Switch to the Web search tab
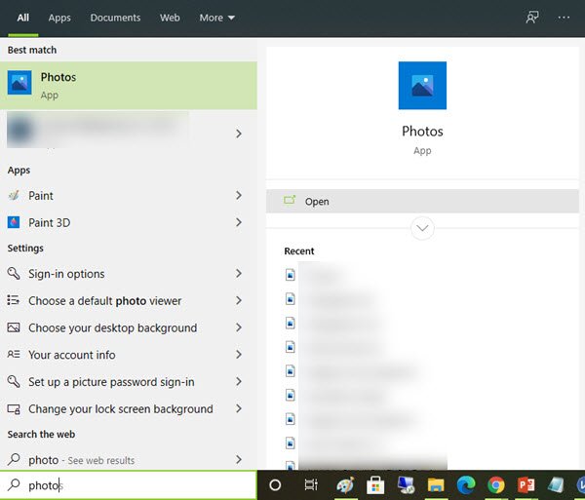Viewport: 585px width, 500px height. click(x=170, y=18)
